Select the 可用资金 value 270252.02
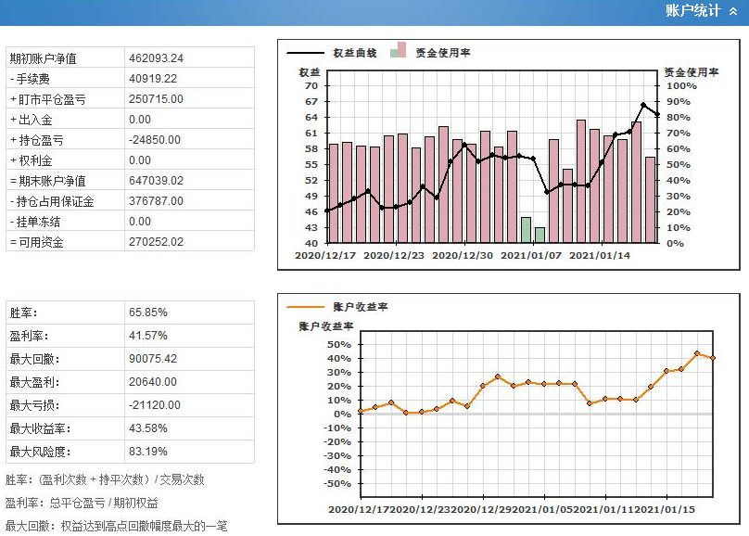The width and height of the screenshot is (749, 536). tap(157, 242)
